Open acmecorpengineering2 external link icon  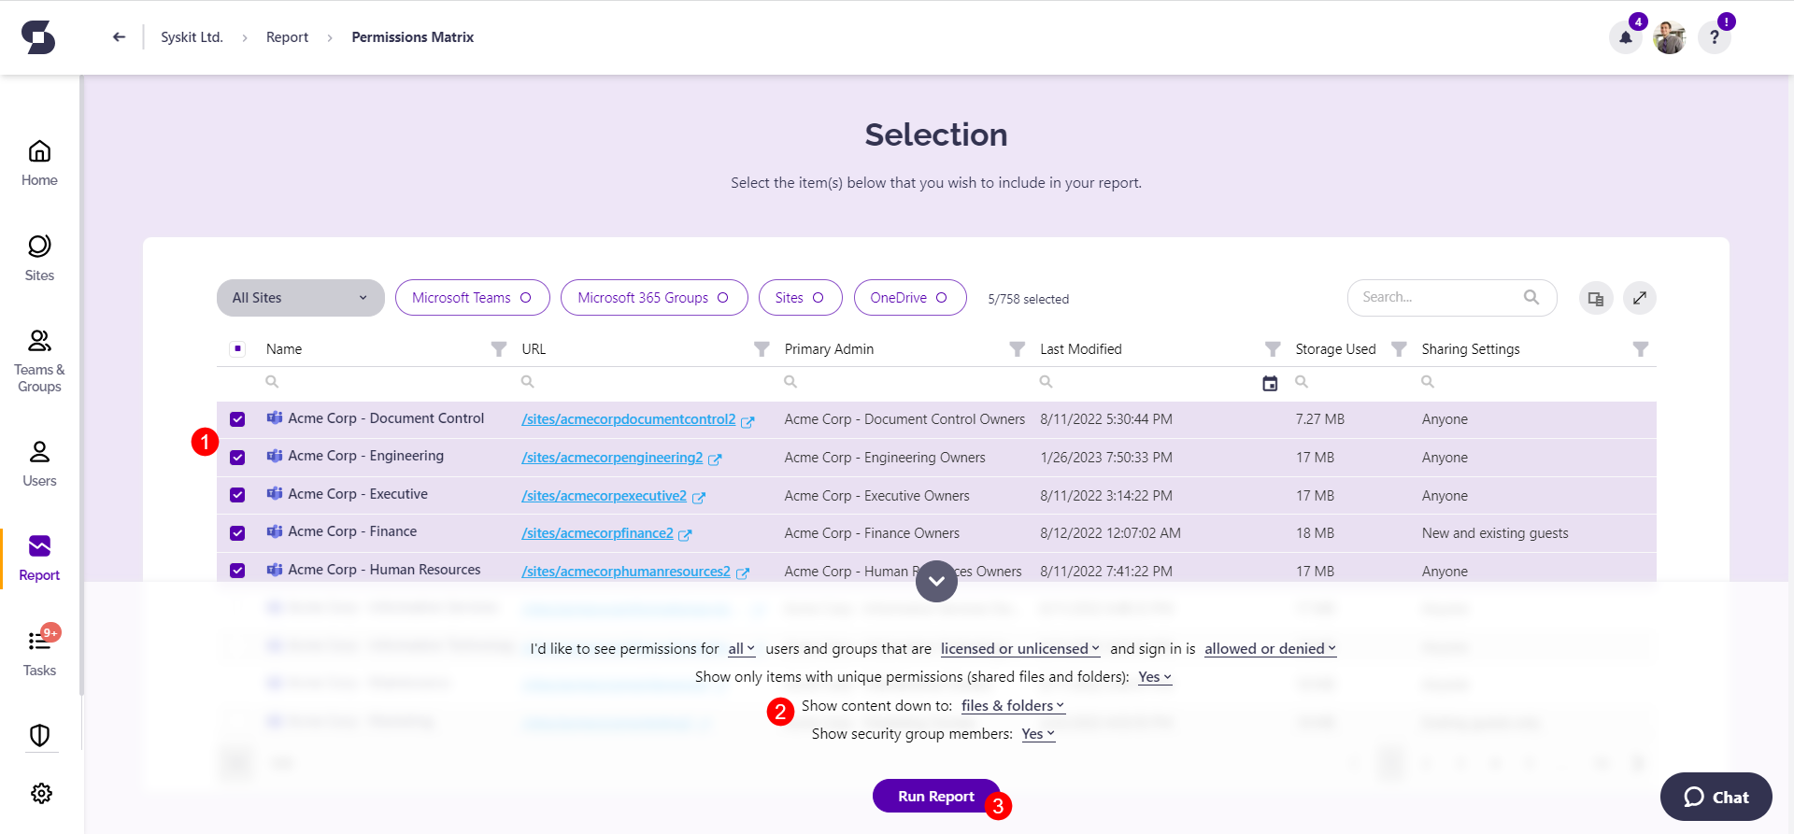(x=715, y=459)
